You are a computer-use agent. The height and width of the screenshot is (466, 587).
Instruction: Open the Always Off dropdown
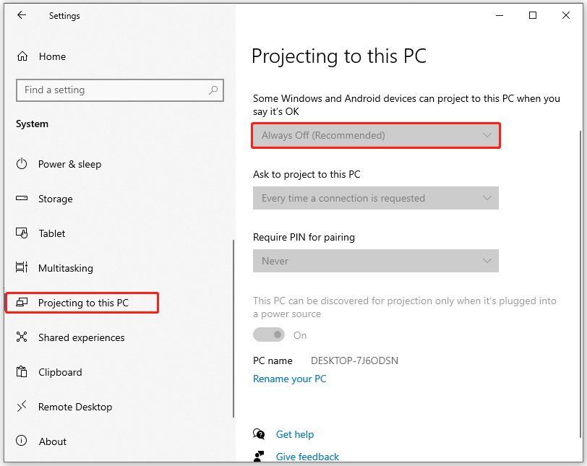(x=375, y=135)
